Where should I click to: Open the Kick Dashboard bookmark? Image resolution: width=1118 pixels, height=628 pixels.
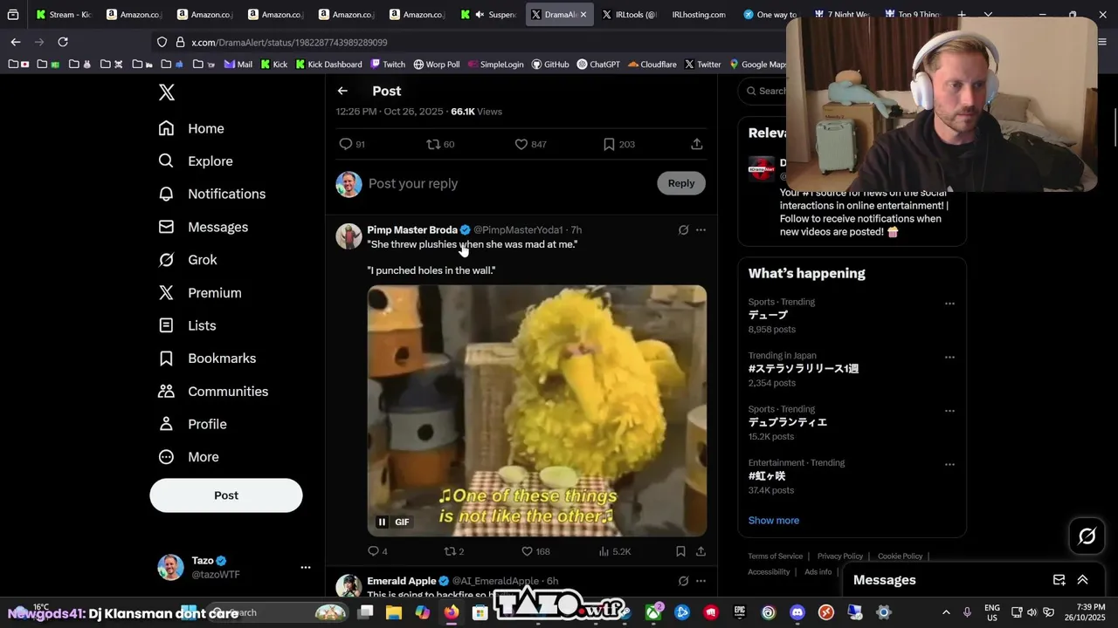point(328,65)
